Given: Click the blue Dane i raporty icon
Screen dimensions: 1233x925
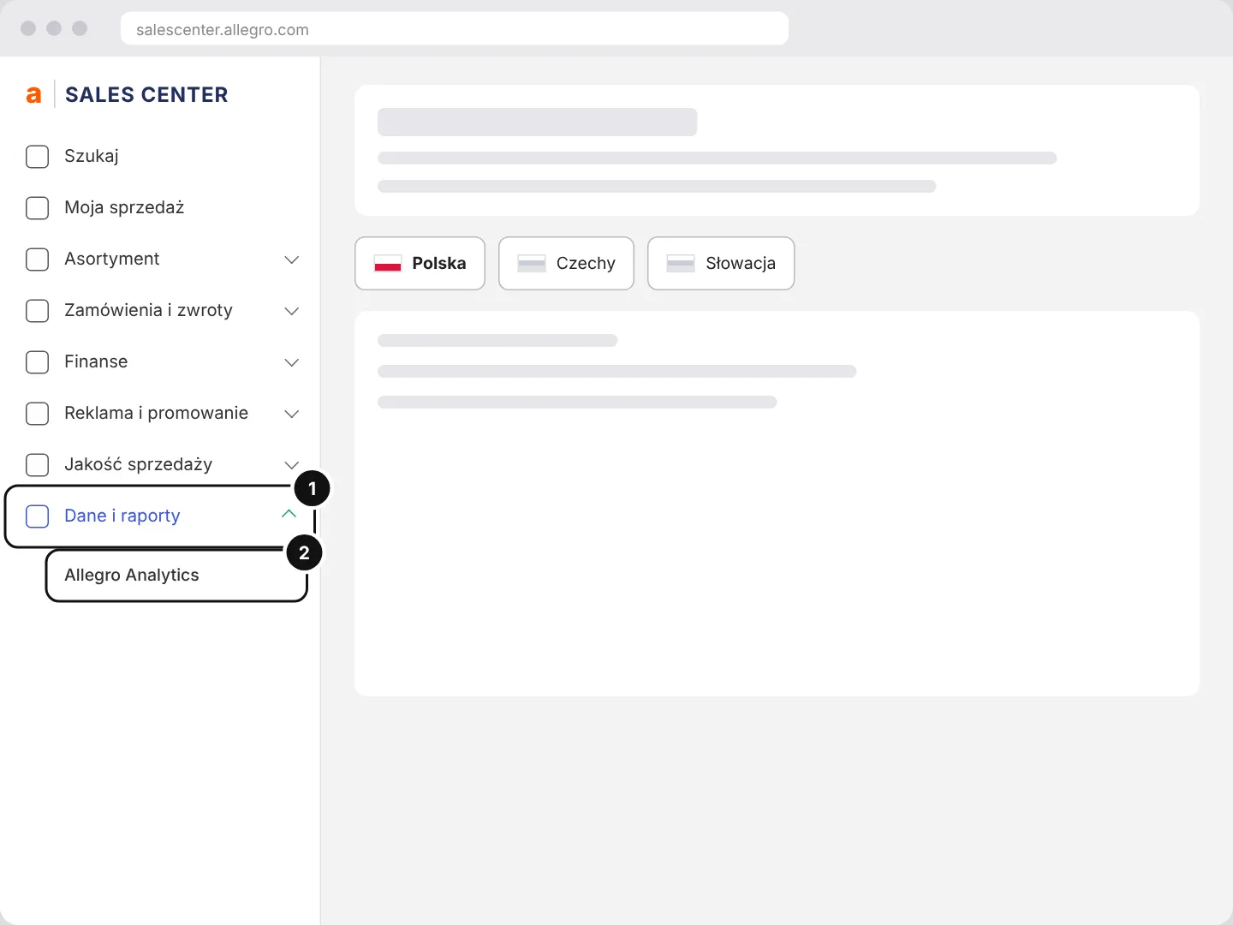Looking at the screenshot, I should (x=38, y=516).
